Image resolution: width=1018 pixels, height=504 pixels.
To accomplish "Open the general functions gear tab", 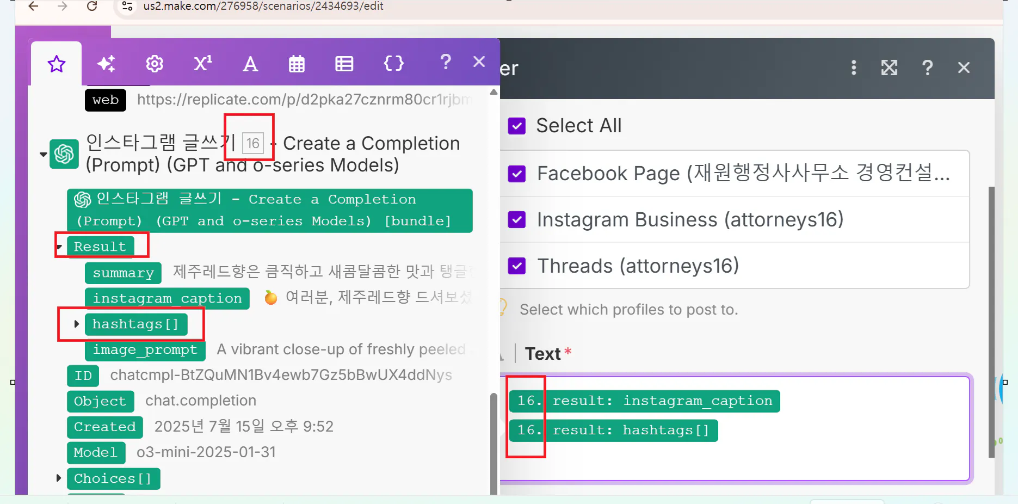I will pos(155,64).
